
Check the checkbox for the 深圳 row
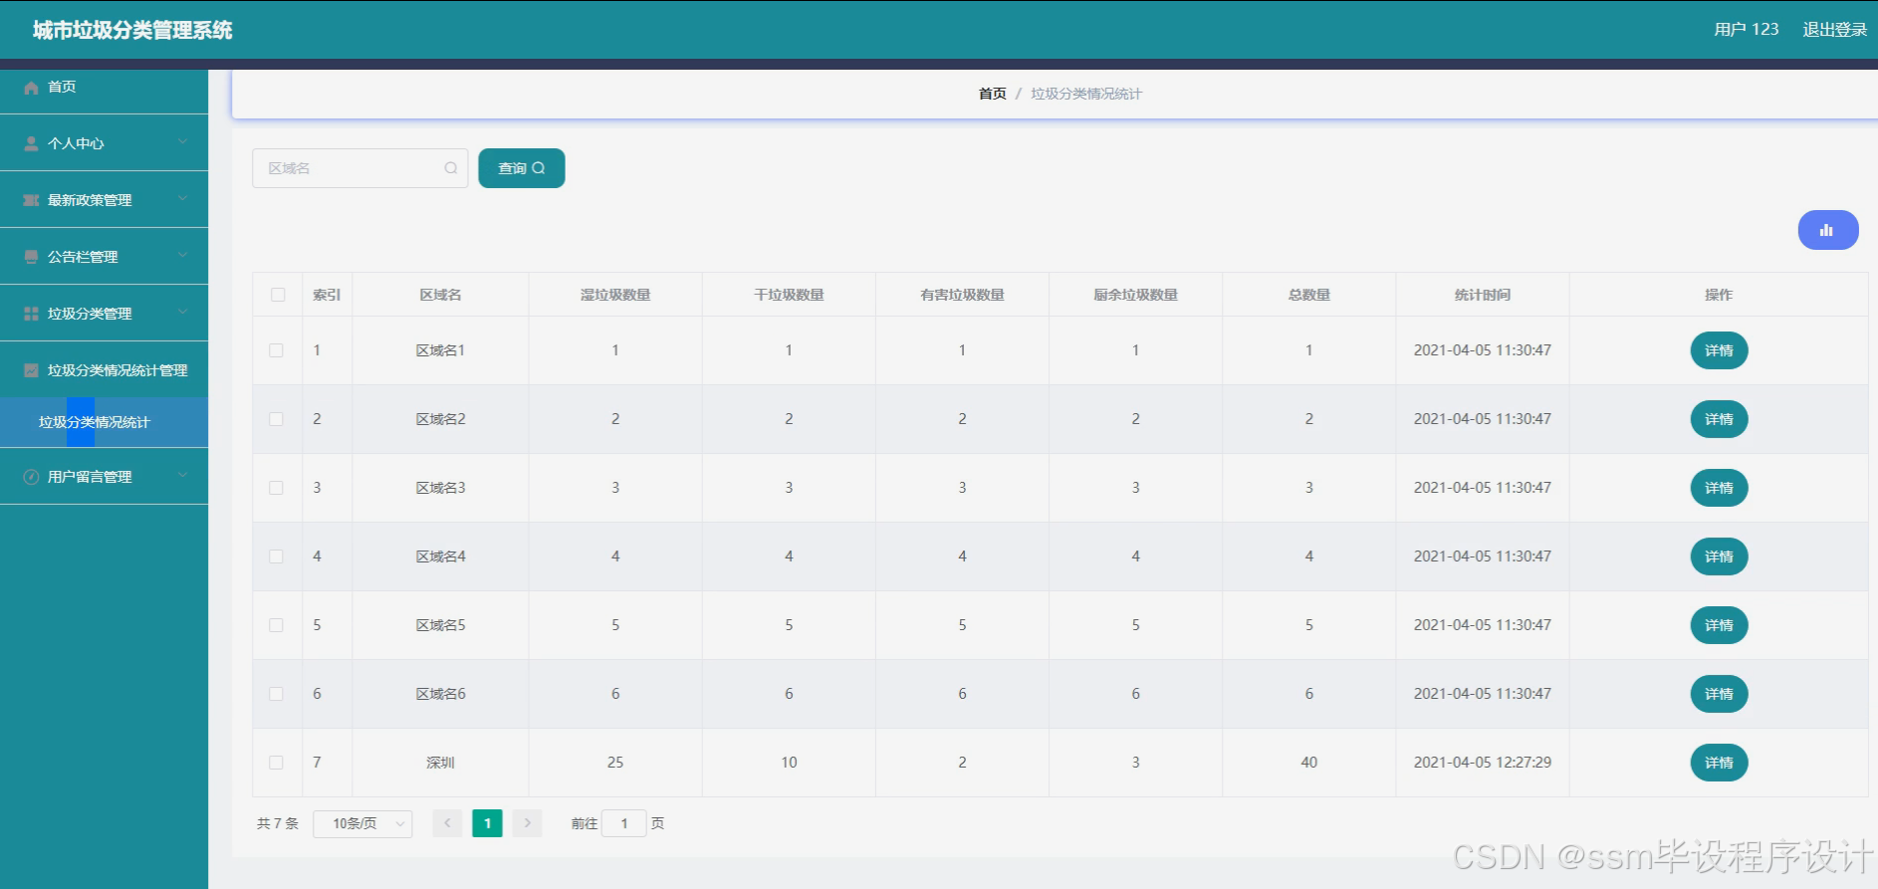click(277, 763)
